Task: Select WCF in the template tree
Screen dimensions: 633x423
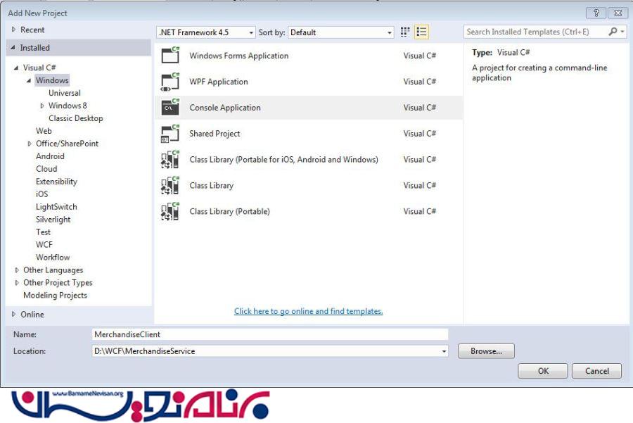Action: 44,245
